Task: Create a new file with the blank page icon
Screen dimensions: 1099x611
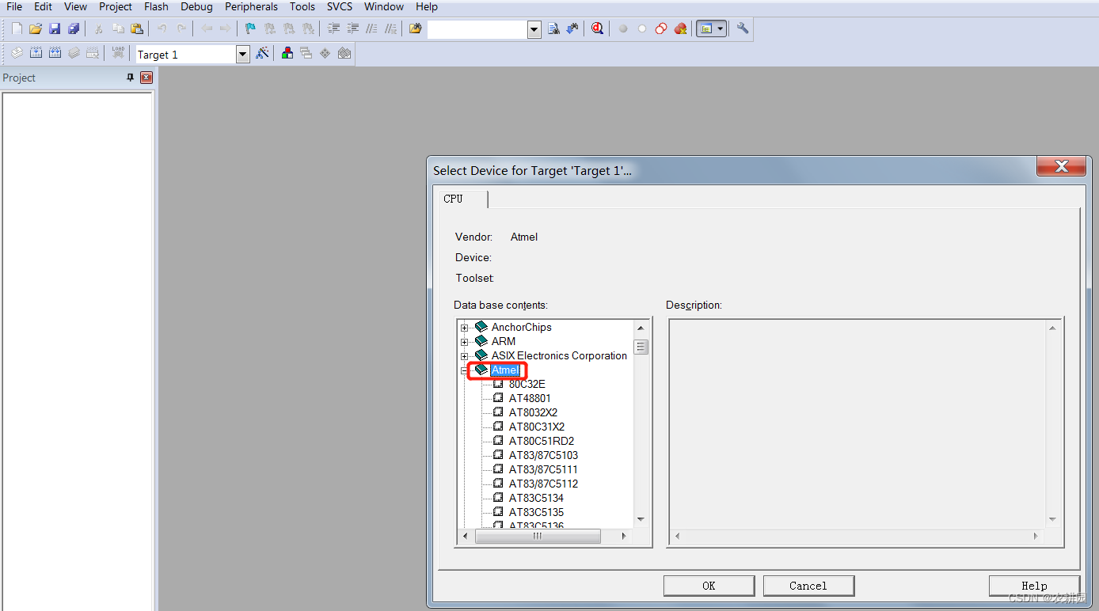Action: (x=17, y=28)
